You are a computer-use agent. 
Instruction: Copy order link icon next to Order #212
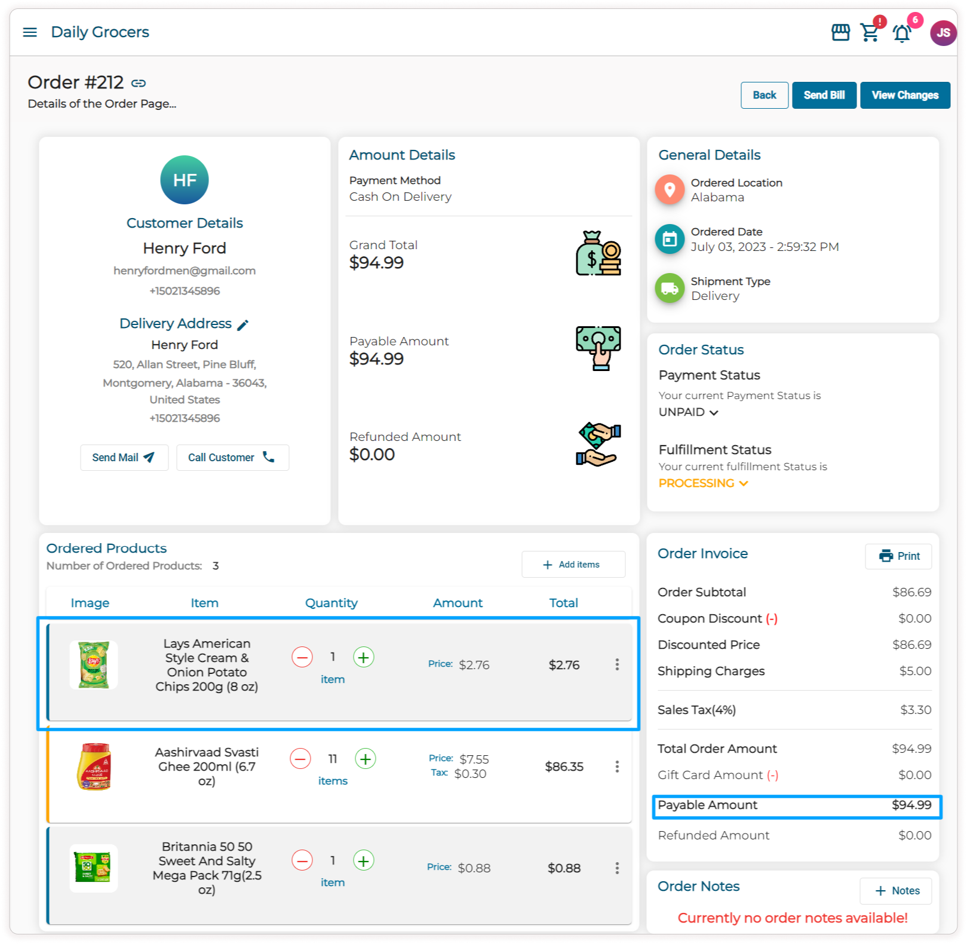[x=139, y=83]
